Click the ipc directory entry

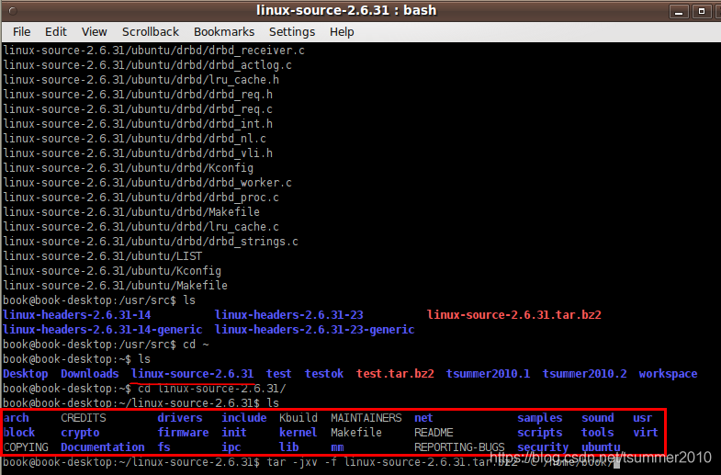point(231,447)
